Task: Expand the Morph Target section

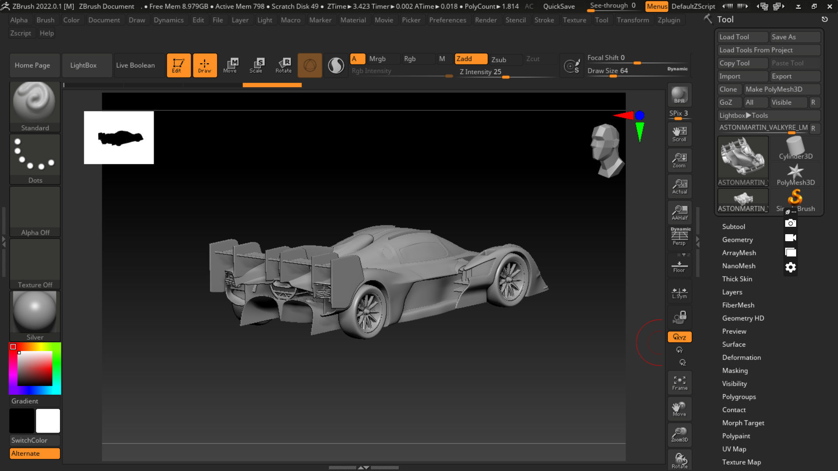Action: pos(743,423)
